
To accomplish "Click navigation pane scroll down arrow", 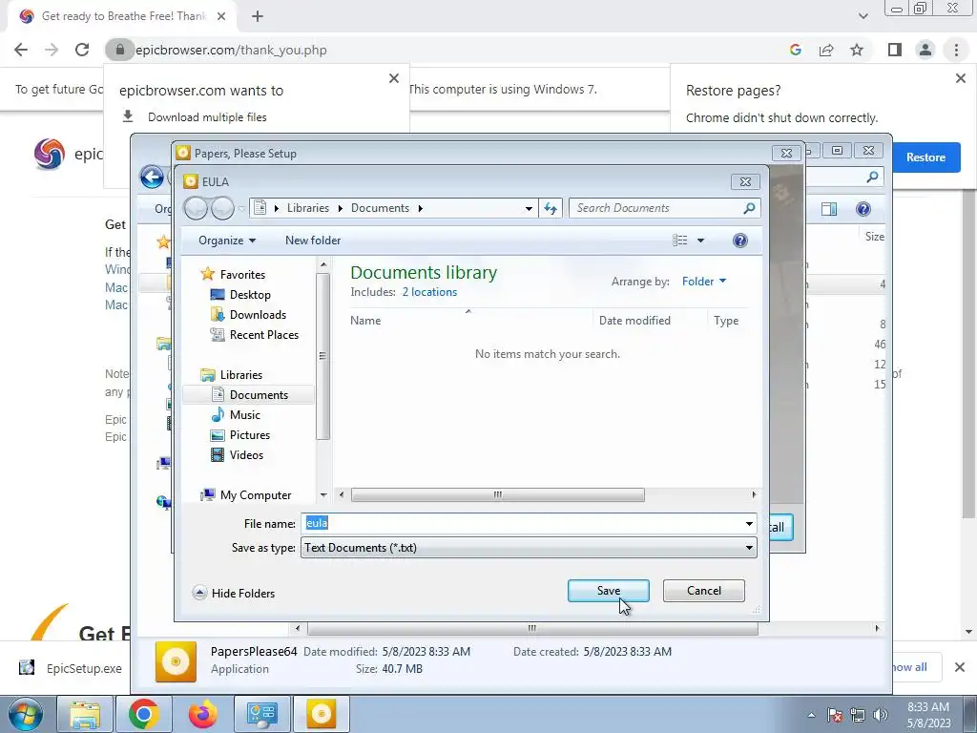I will [322, 495].
